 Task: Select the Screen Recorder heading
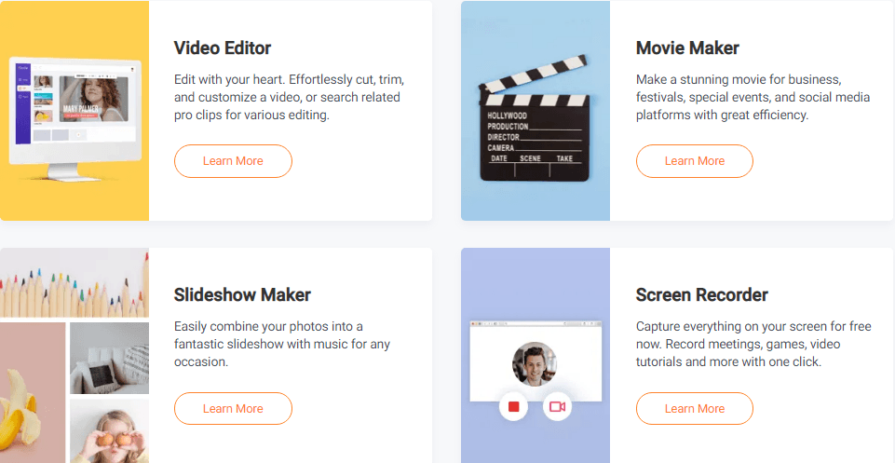[701, 295]
